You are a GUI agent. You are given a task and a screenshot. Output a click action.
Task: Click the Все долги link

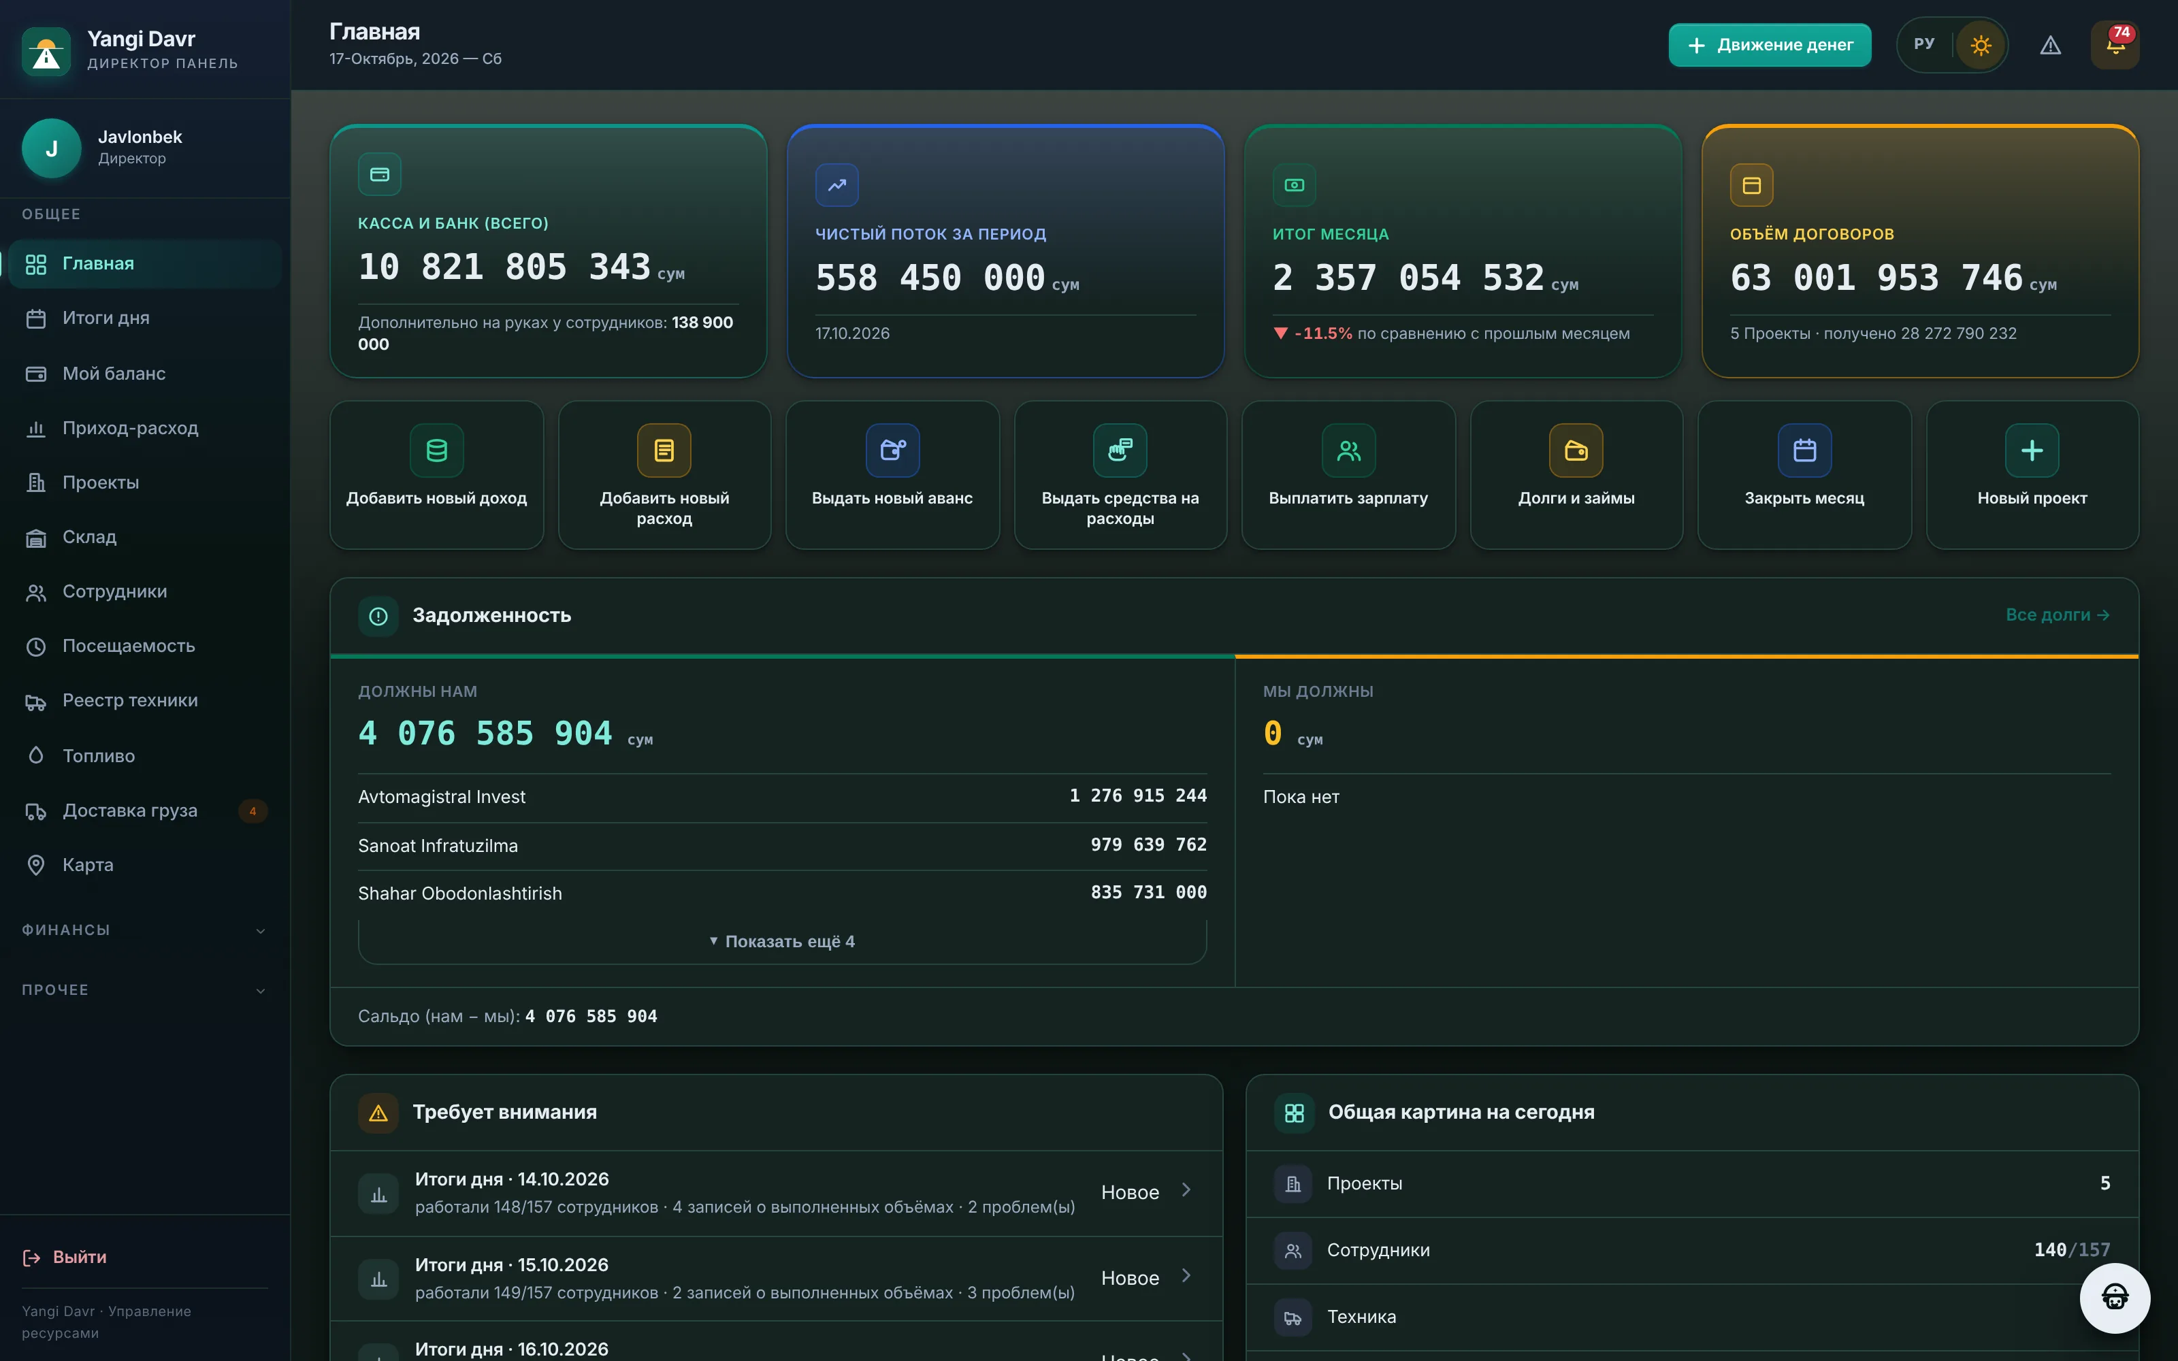(2058, 614)
